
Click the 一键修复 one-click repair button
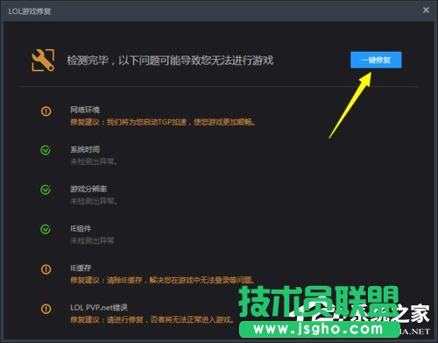[x=376, y=60]
